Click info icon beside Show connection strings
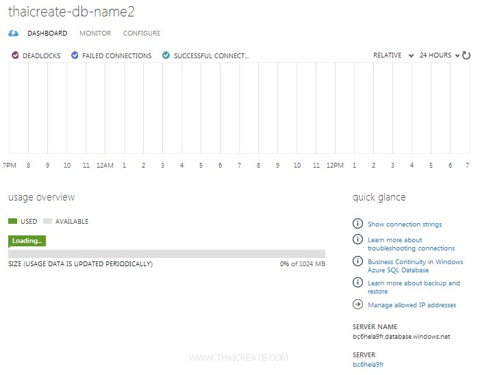 (x=357, y=224)
